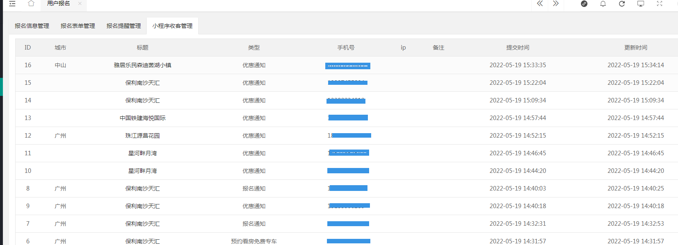Click 保利南沙天汇 in row 14
This screenshot has height=245, width=678.
[x=143, y=100]
